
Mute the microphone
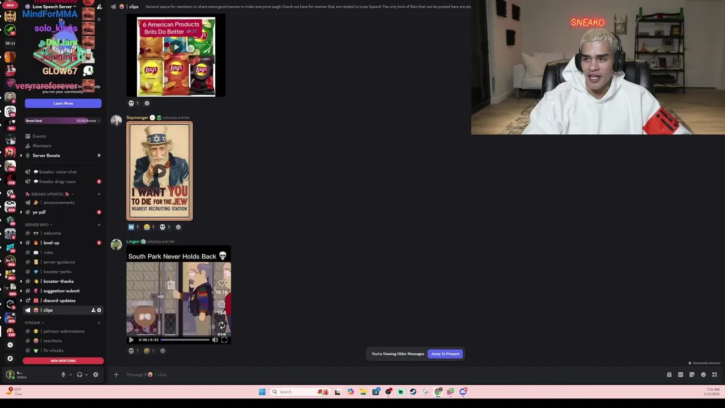63,375
